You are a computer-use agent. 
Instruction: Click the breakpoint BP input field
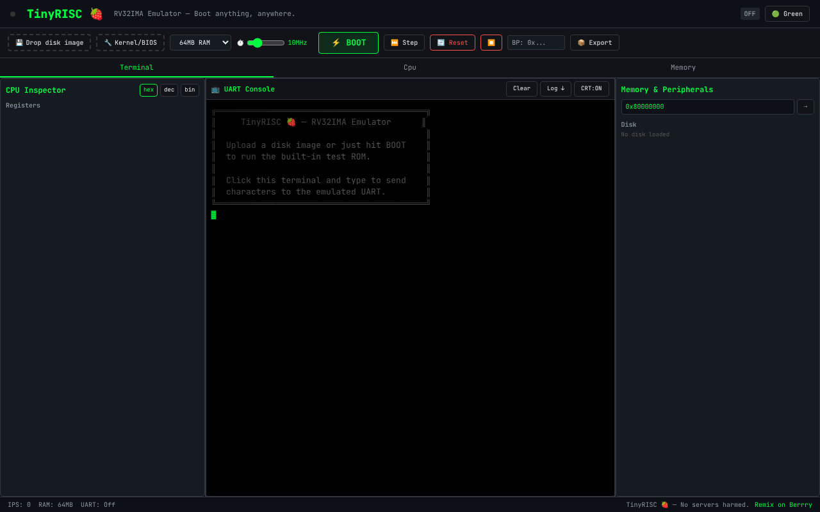pyautogui.click(x=536, y=43)
